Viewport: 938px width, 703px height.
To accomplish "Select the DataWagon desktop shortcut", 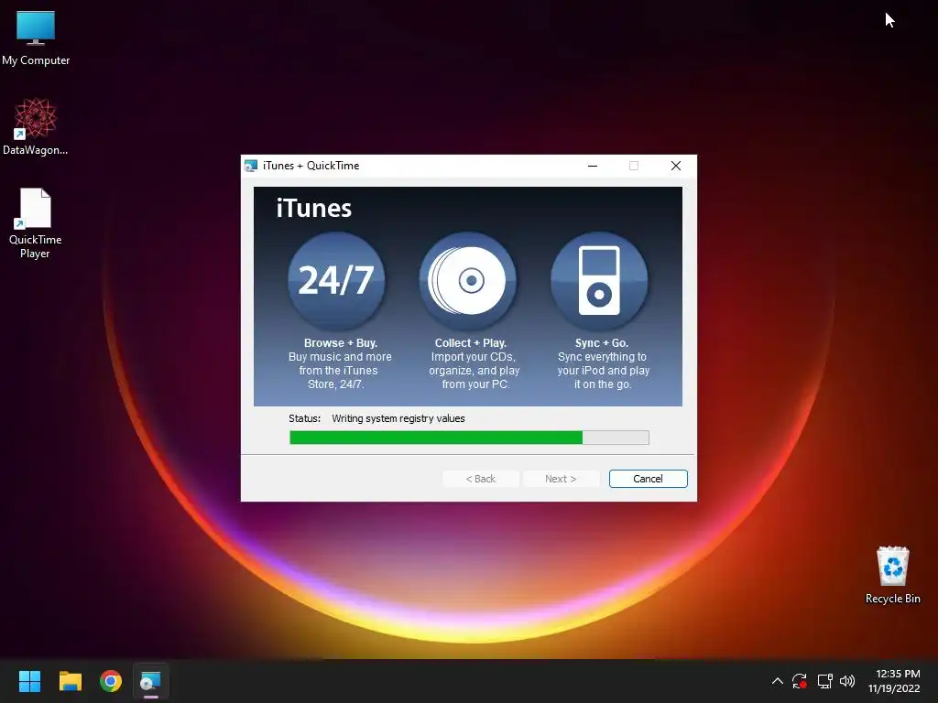I will (x=36, y=126).
